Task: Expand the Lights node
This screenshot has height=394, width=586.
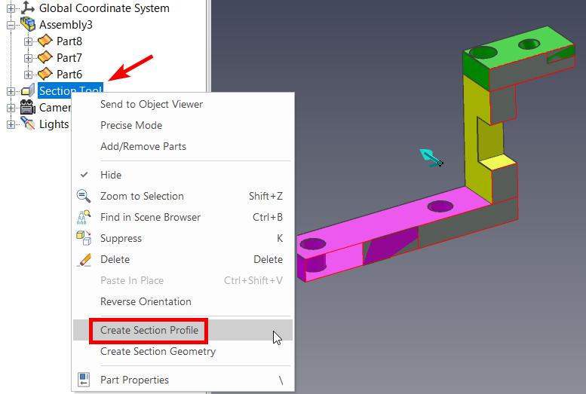Action: pyautogui.click(x=11, y=124)
